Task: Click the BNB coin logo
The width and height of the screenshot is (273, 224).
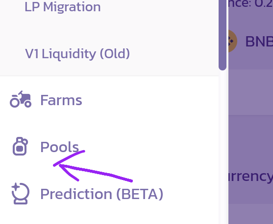Action: coord(233,41)
